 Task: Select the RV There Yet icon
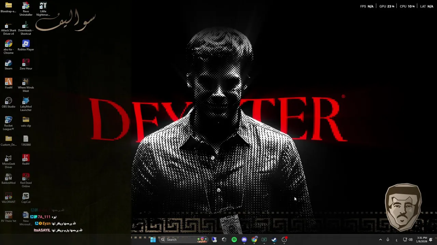coord(9,217)
